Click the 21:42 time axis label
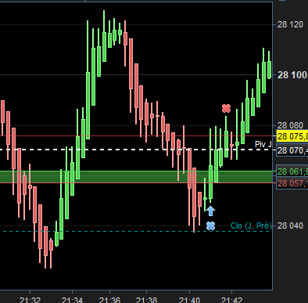 tap(231, 300)
